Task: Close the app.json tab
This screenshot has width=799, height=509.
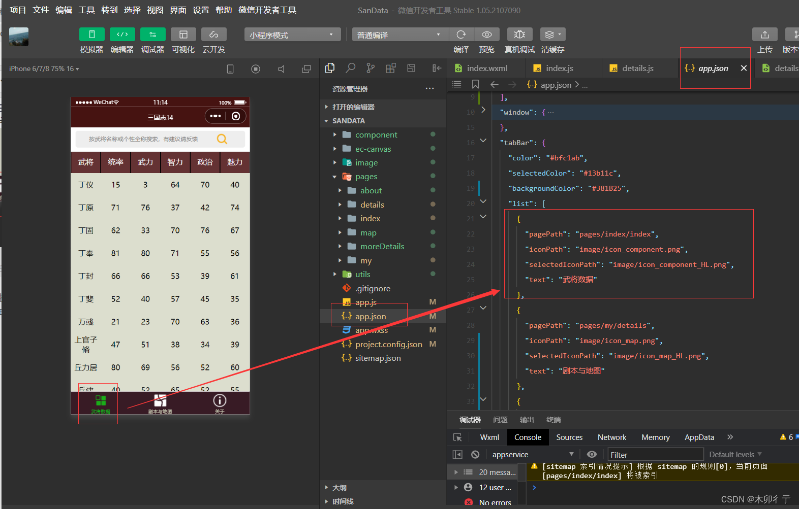Action: pos(744,68)
